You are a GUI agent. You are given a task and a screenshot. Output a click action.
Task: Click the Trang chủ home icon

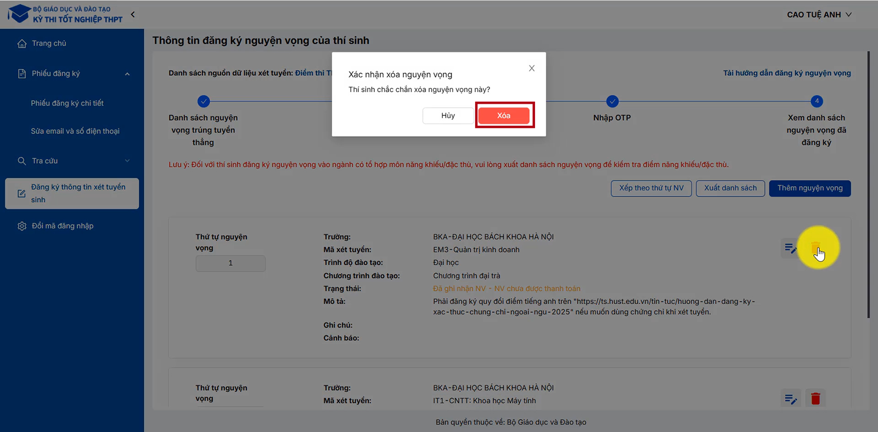(22, 43)
